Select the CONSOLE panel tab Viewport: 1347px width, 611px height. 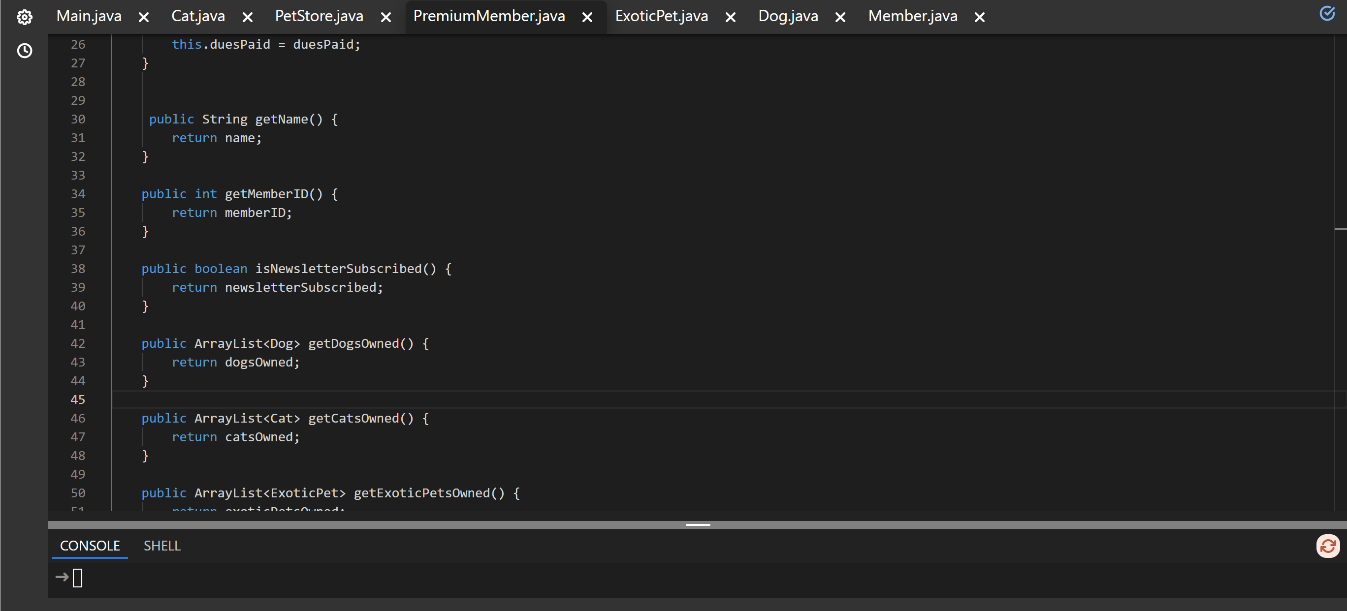click(x=90, y=546)
